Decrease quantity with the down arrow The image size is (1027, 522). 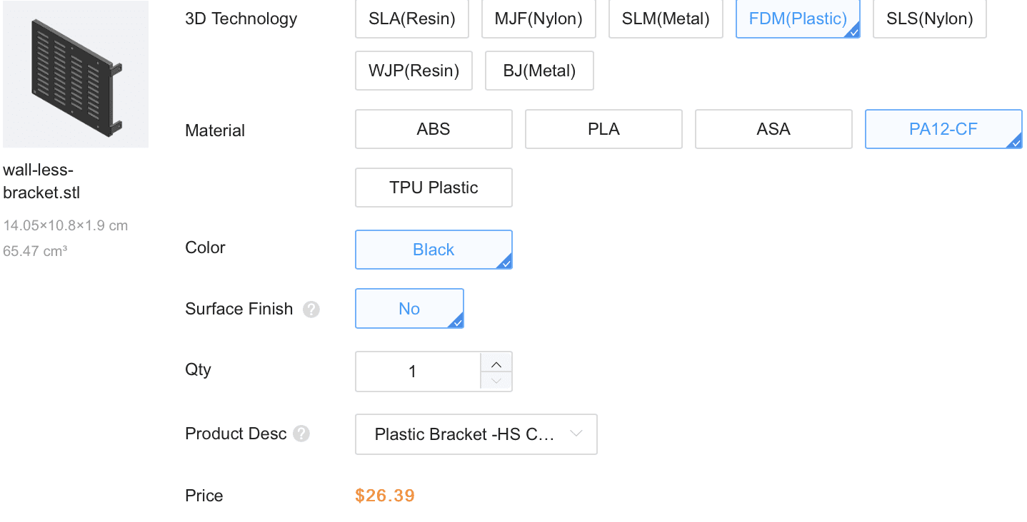pyautogui.click(x=496, y=381)
